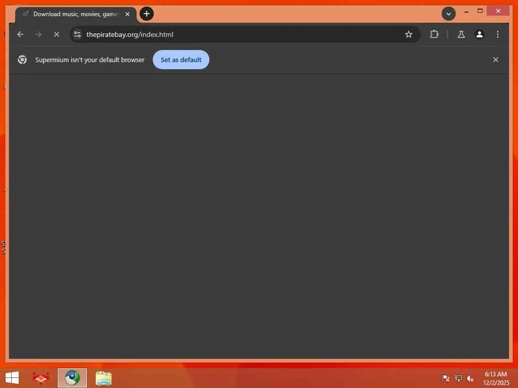
Task: Expand the tab search dropdown arrow
Action: [449, 14]
